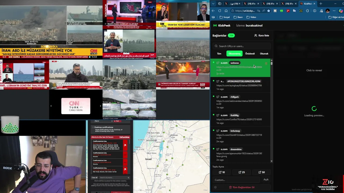Click to reveal the preview pane
This screenshot has width=344, height=193.
coord(314,70)
